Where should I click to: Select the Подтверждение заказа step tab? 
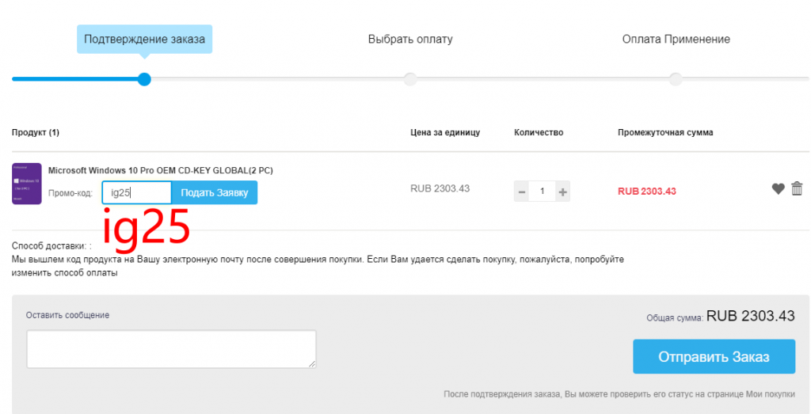[x=144, y=39]
